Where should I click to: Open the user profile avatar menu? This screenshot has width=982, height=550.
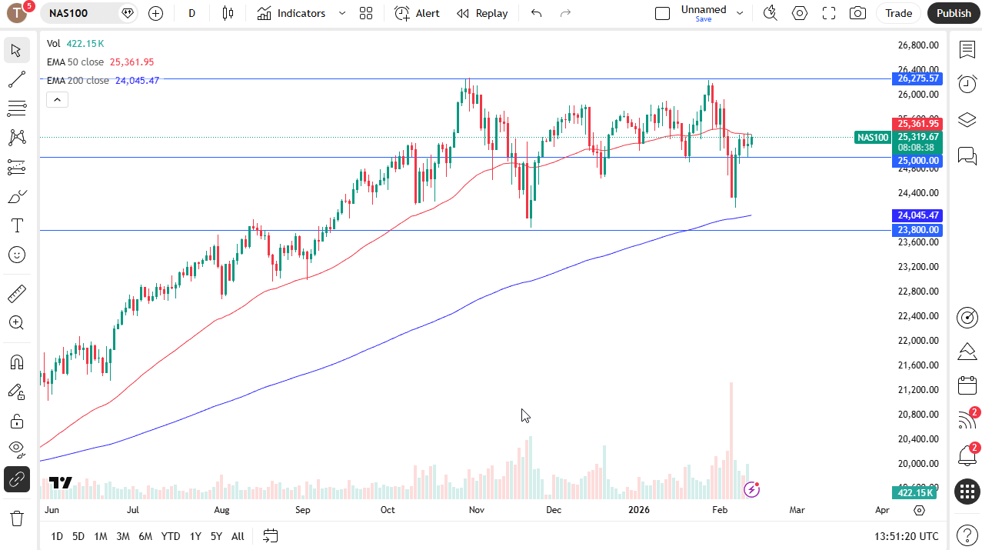coord(17,13)
